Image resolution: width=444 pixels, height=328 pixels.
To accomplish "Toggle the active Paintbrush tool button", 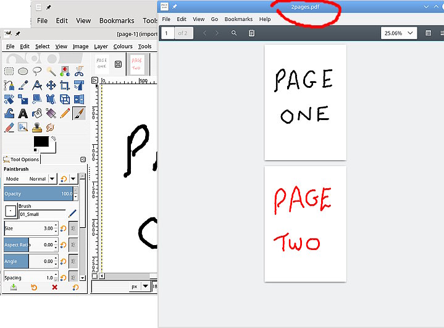I will [79, 113].
